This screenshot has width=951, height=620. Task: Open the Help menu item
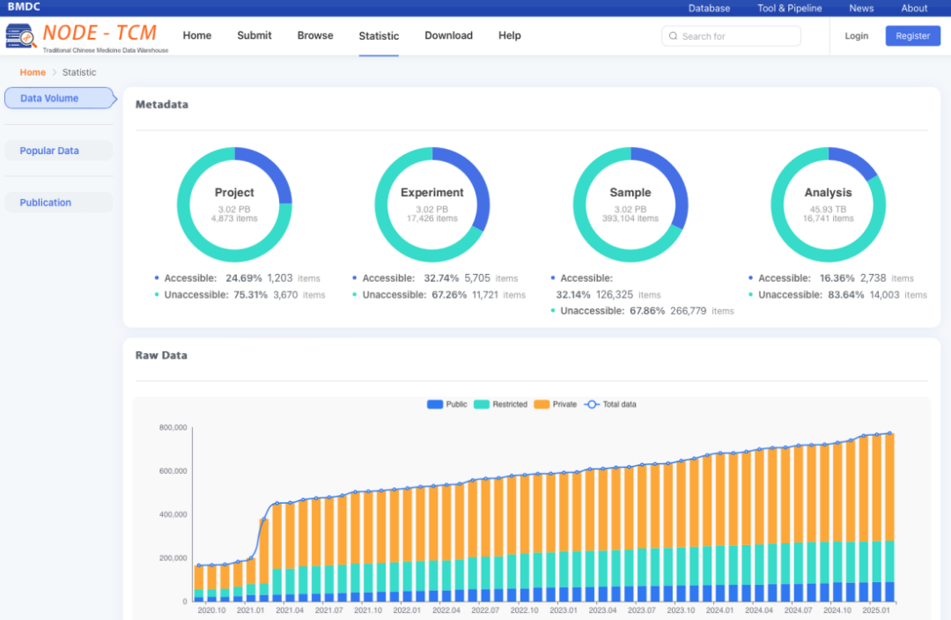(510, 36)
